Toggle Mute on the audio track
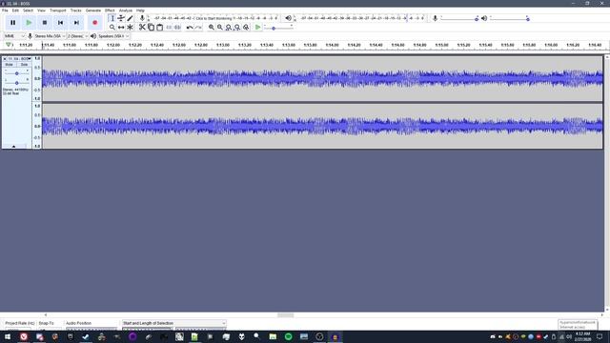 [9, 65]
